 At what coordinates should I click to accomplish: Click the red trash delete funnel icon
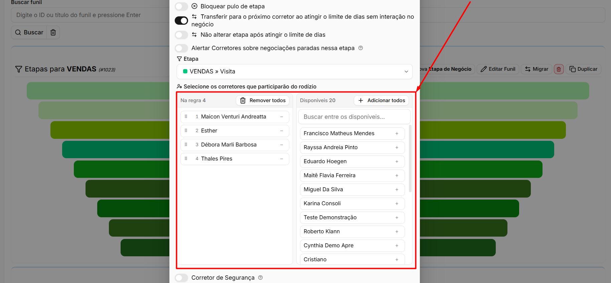[x=559, y=69]
